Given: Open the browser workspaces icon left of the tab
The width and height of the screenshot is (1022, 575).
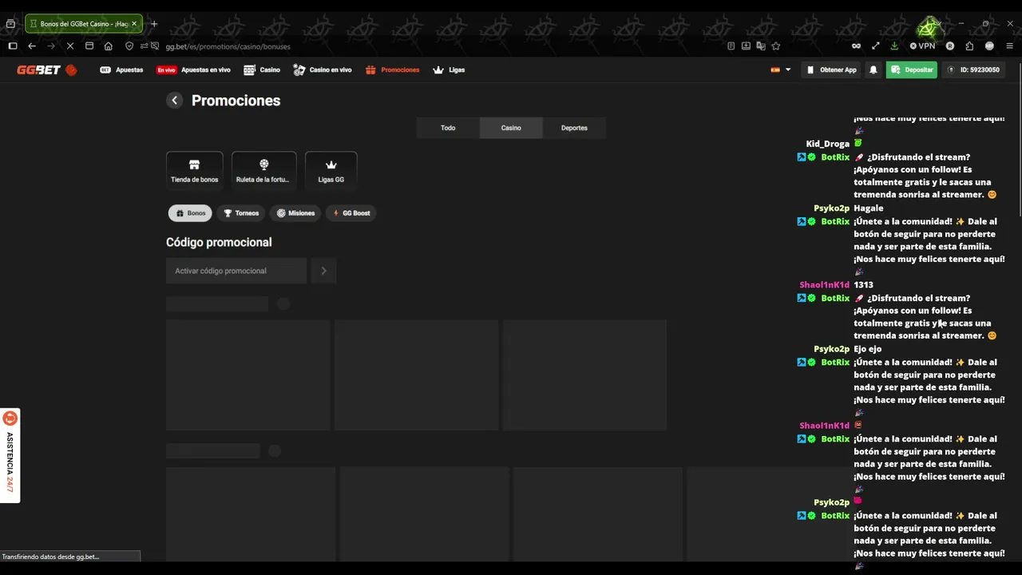Looking at the screenshot, I should (x=10, y=24).
